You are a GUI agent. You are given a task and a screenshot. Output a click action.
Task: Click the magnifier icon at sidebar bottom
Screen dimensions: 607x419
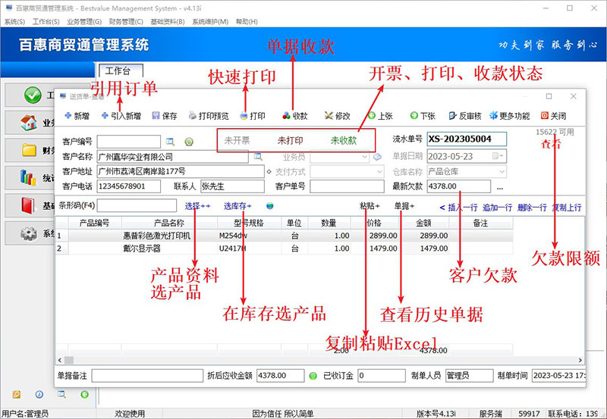(61, 394)
